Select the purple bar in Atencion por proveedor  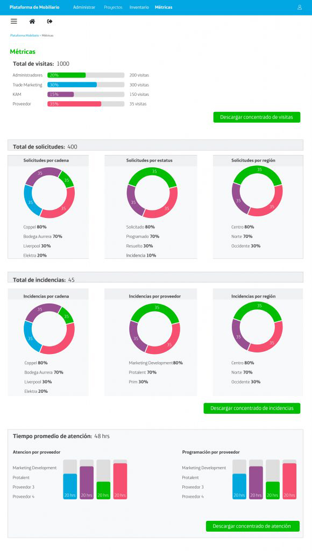point(87,483)
